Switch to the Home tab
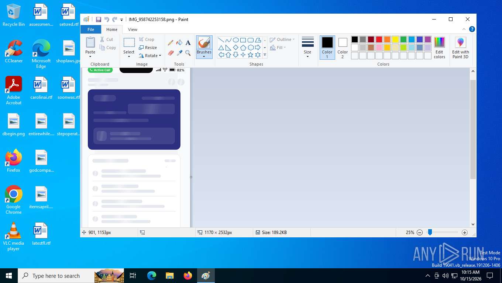 [112, 29]
